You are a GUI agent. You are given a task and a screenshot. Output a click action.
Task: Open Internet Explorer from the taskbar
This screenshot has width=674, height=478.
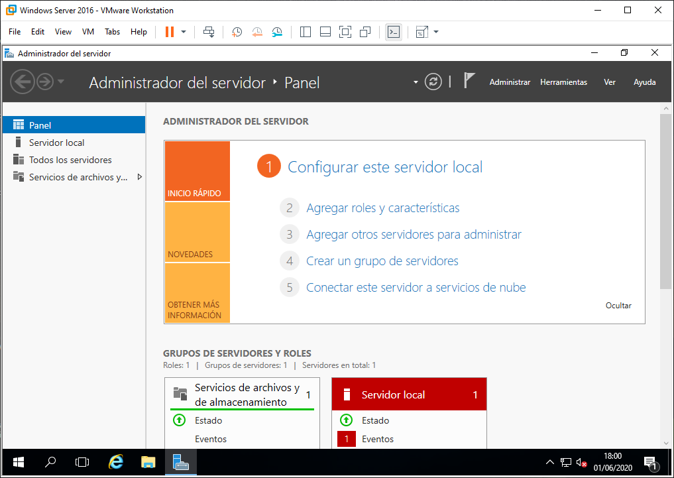[117, 462]
